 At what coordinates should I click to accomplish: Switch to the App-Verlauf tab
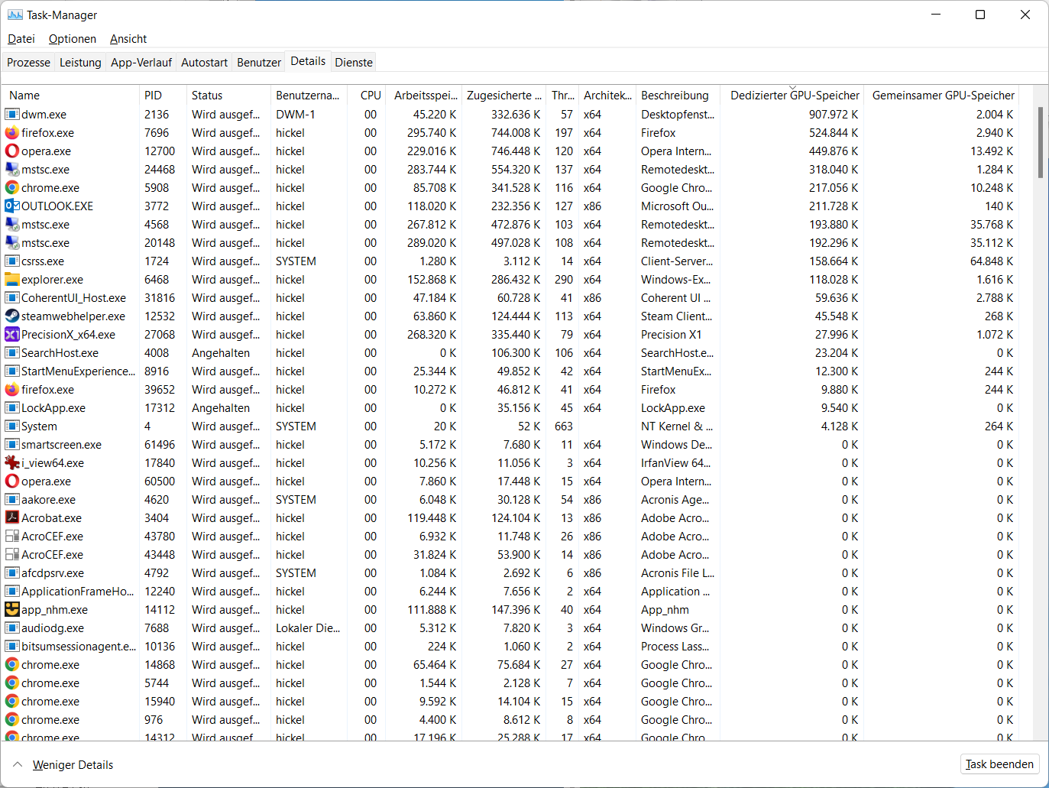141,63
